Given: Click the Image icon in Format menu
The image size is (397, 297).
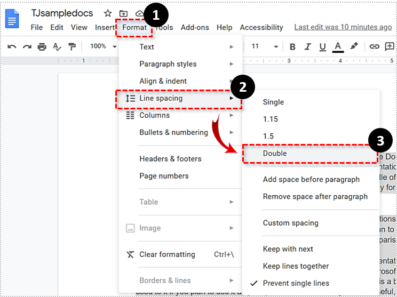Looking at the screenshot, I should 130,228.
